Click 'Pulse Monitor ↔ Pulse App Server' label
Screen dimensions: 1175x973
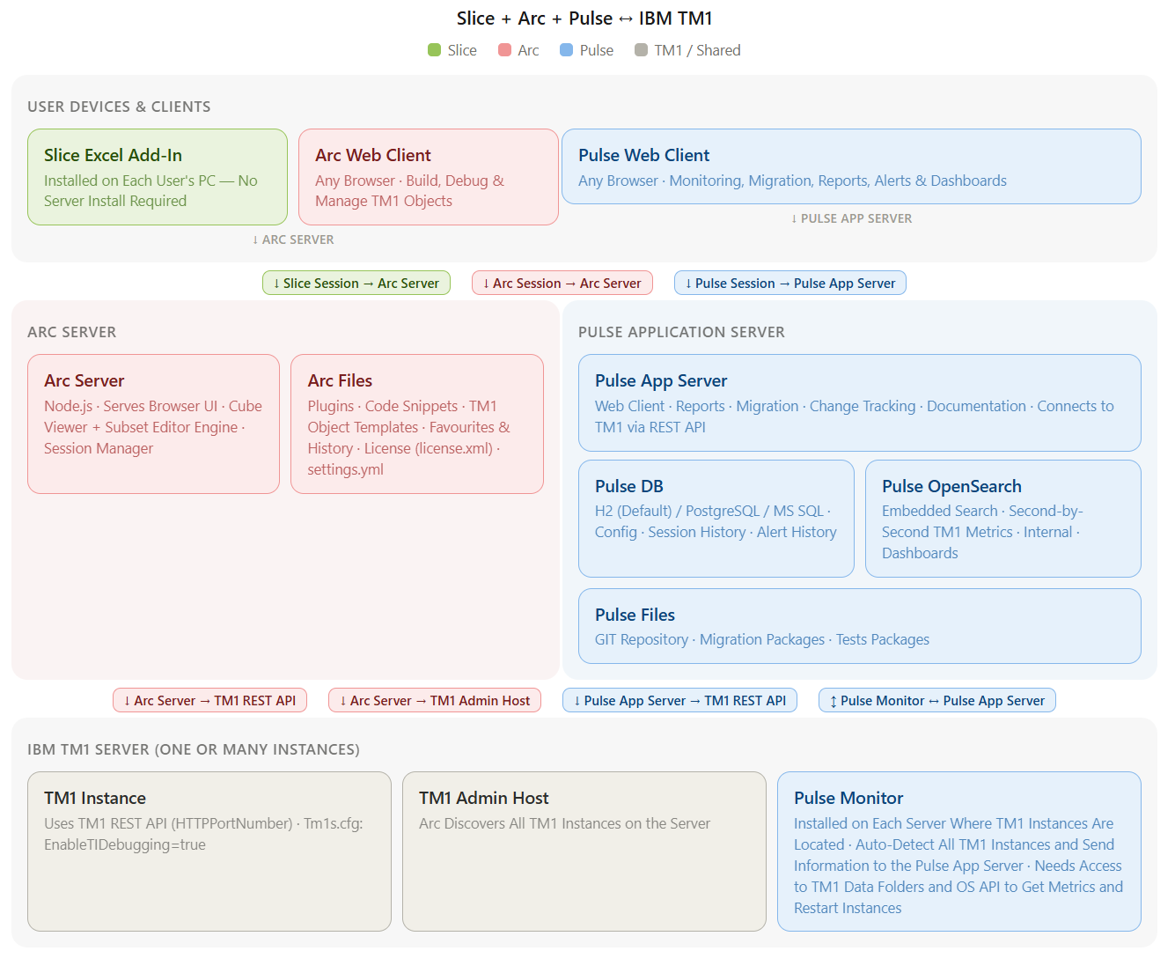(x=937, y=700)
